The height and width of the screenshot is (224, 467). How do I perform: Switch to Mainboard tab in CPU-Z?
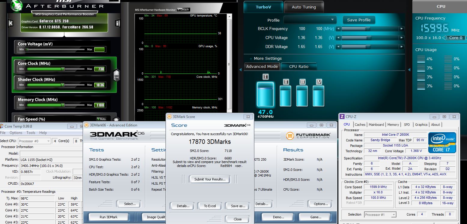(376, 125)
